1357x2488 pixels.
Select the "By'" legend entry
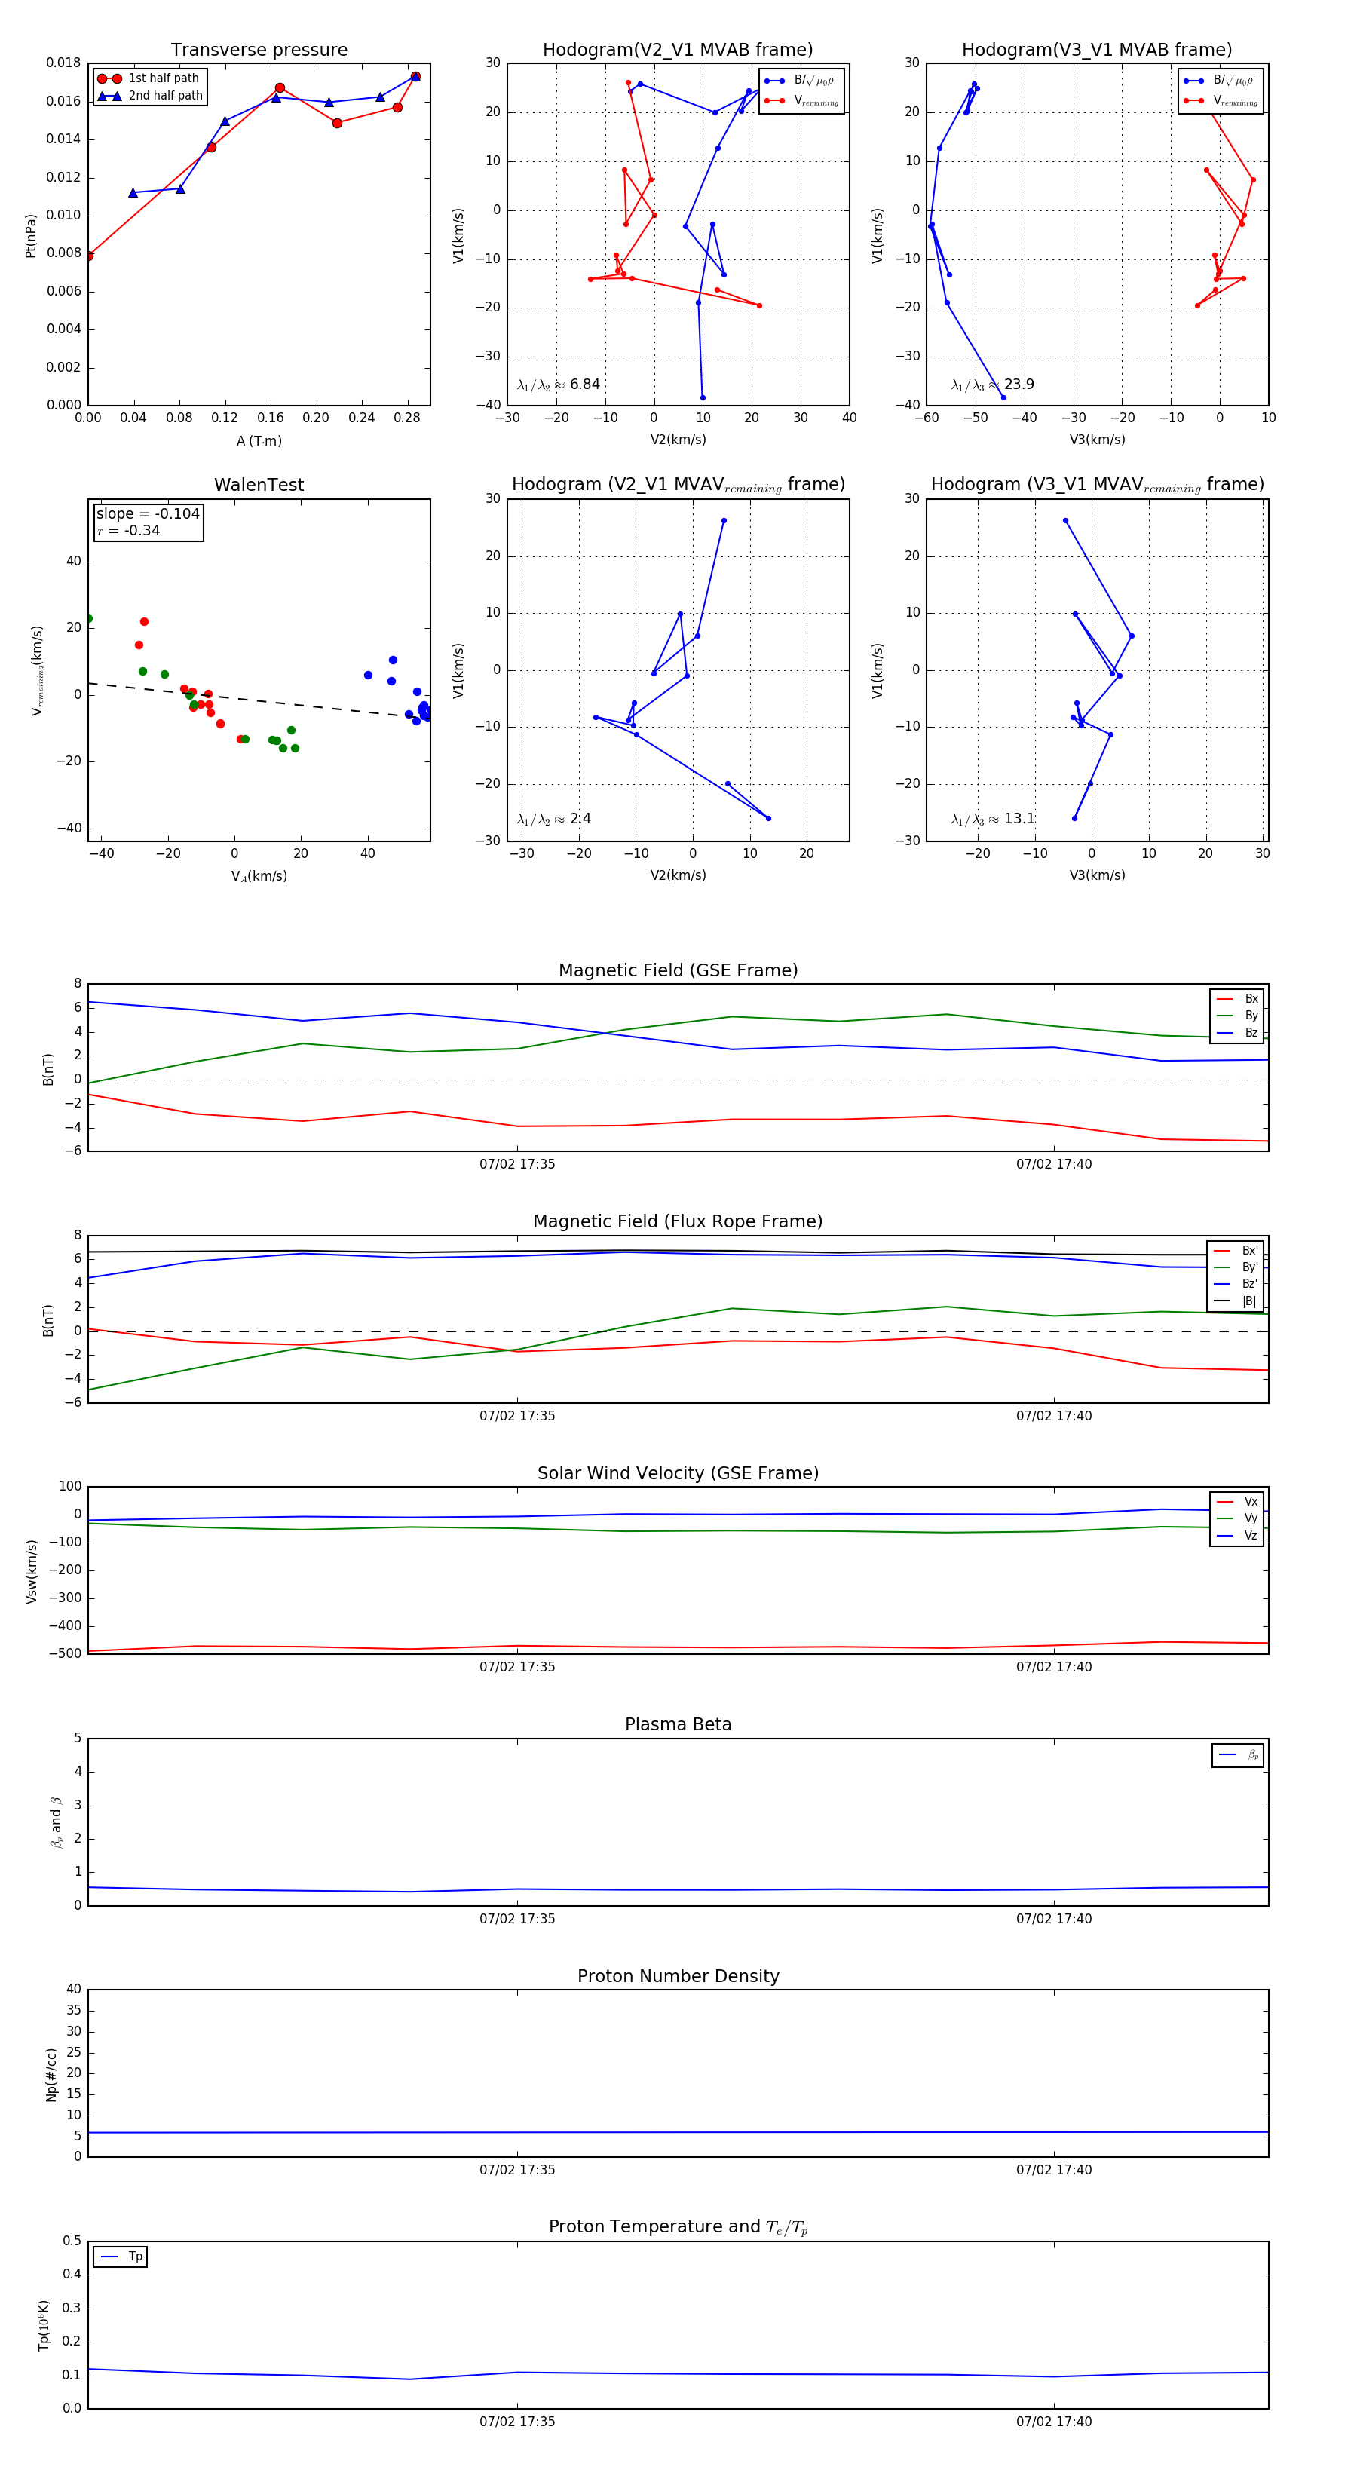click(x=1236, y=1267)
